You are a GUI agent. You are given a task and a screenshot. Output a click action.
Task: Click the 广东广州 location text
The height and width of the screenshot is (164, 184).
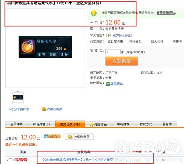pyautogui.click(x=111, y=73)
